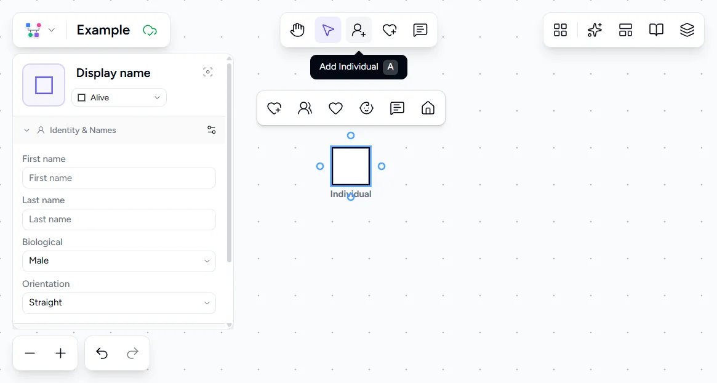Select the pointer selection tool
This screenshot has height=383, width=717.
[x=328, y=30]
